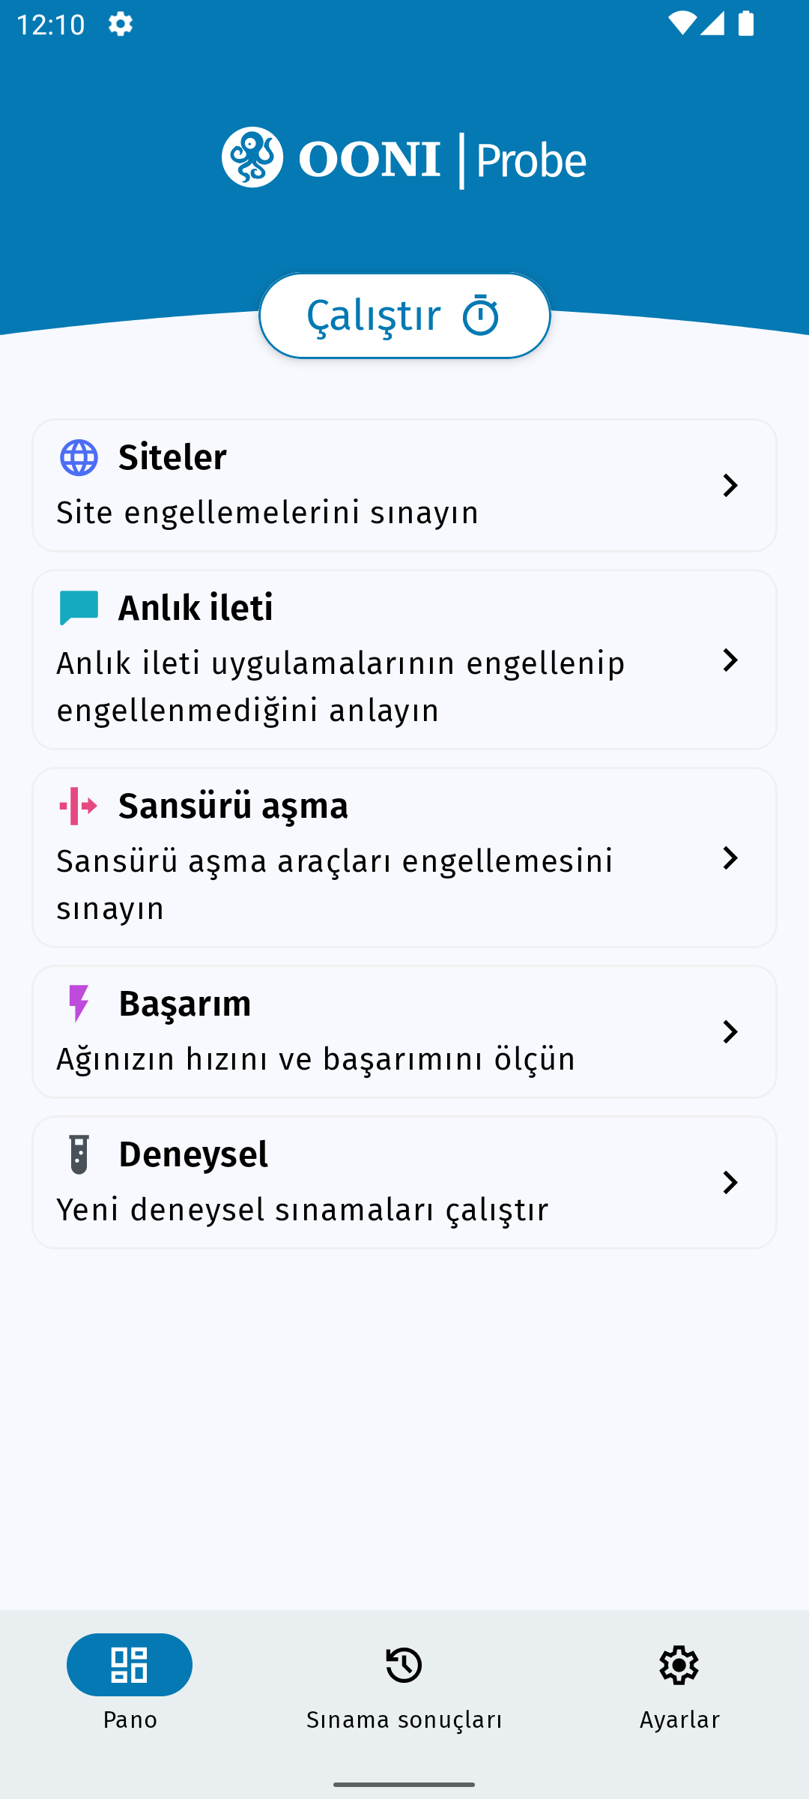This screenshot has width=809, height=1799.
Task: Tap the settings gear in status bar
Action: point(121,24)
